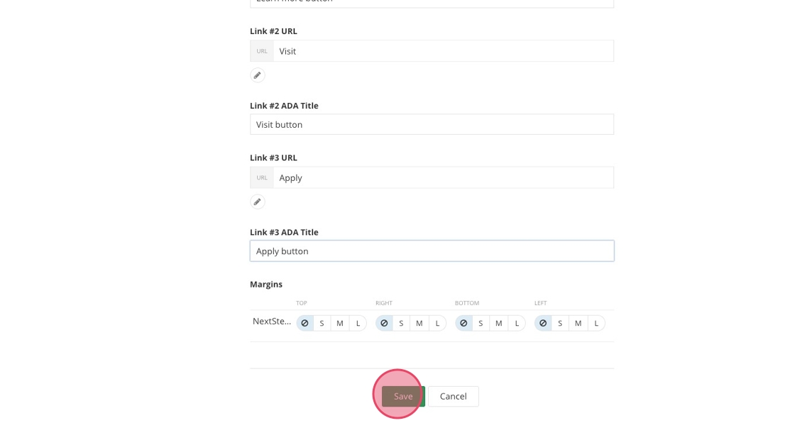
Task: Set right margin to L
Action: point(437,323)
